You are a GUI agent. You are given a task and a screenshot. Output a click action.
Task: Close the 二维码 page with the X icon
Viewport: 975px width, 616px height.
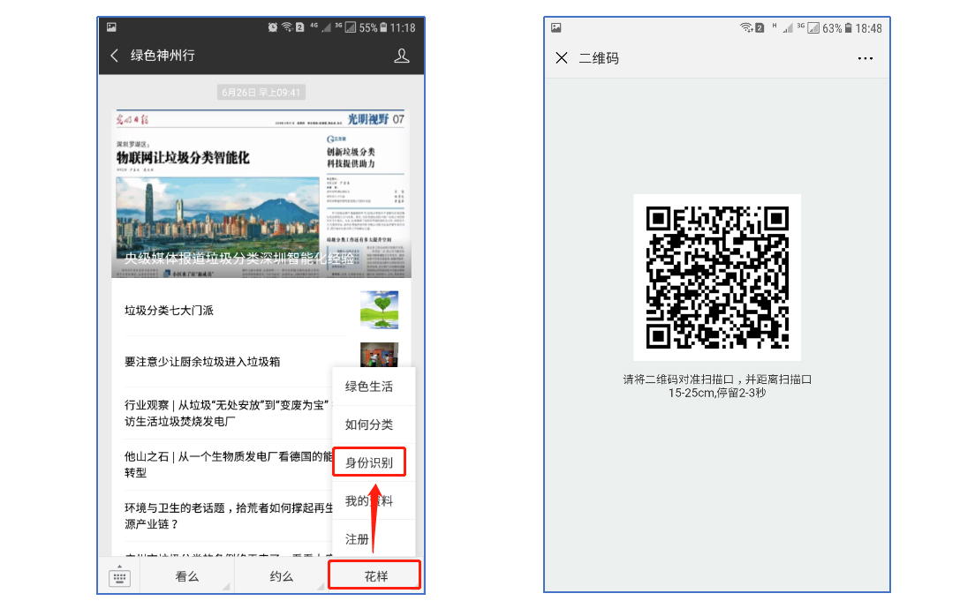(x=562, y=58)
